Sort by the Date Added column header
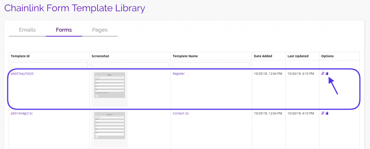Viewport: 370px width, 149px height. click(x=263, y=56)
